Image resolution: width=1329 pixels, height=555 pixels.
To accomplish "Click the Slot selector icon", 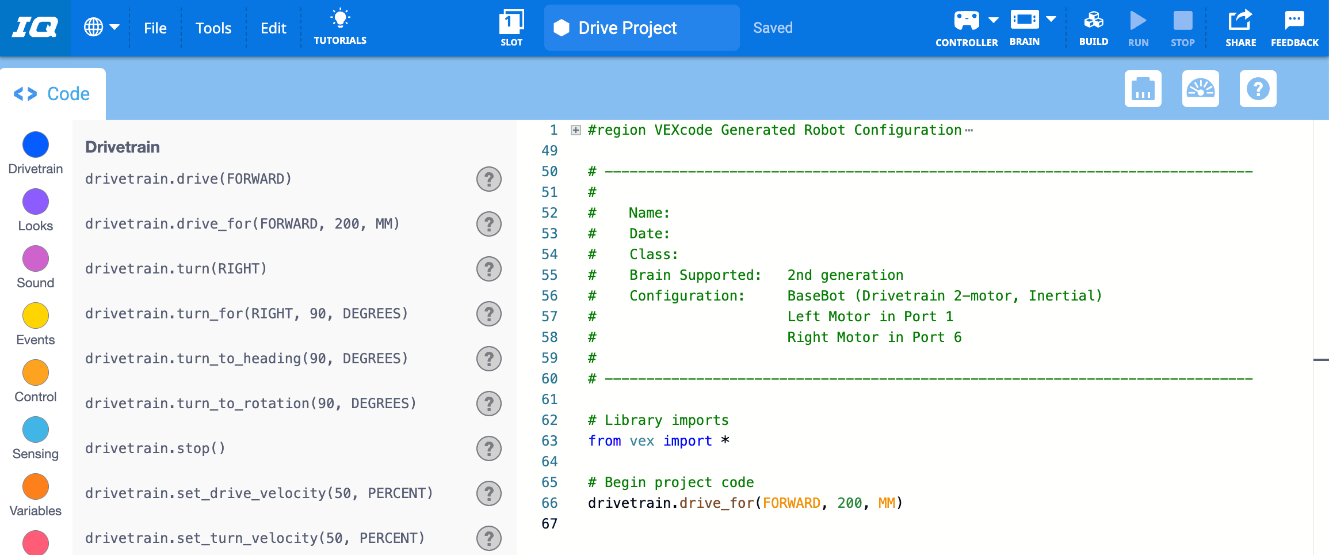I will click(511, 23).
